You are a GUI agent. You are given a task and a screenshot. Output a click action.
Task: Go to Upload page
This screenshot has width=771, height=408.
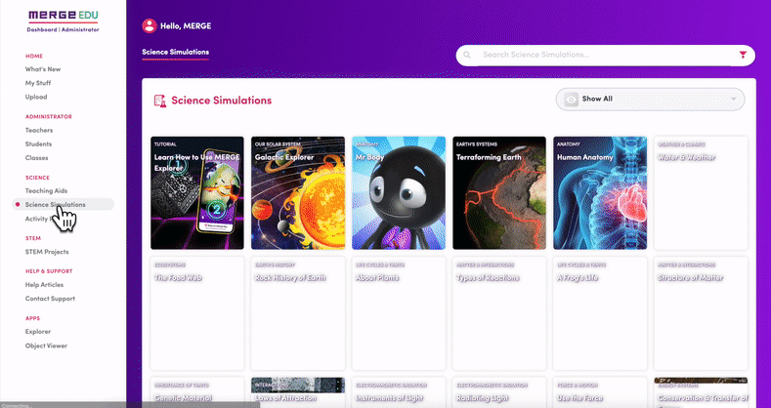click(36, 97)
